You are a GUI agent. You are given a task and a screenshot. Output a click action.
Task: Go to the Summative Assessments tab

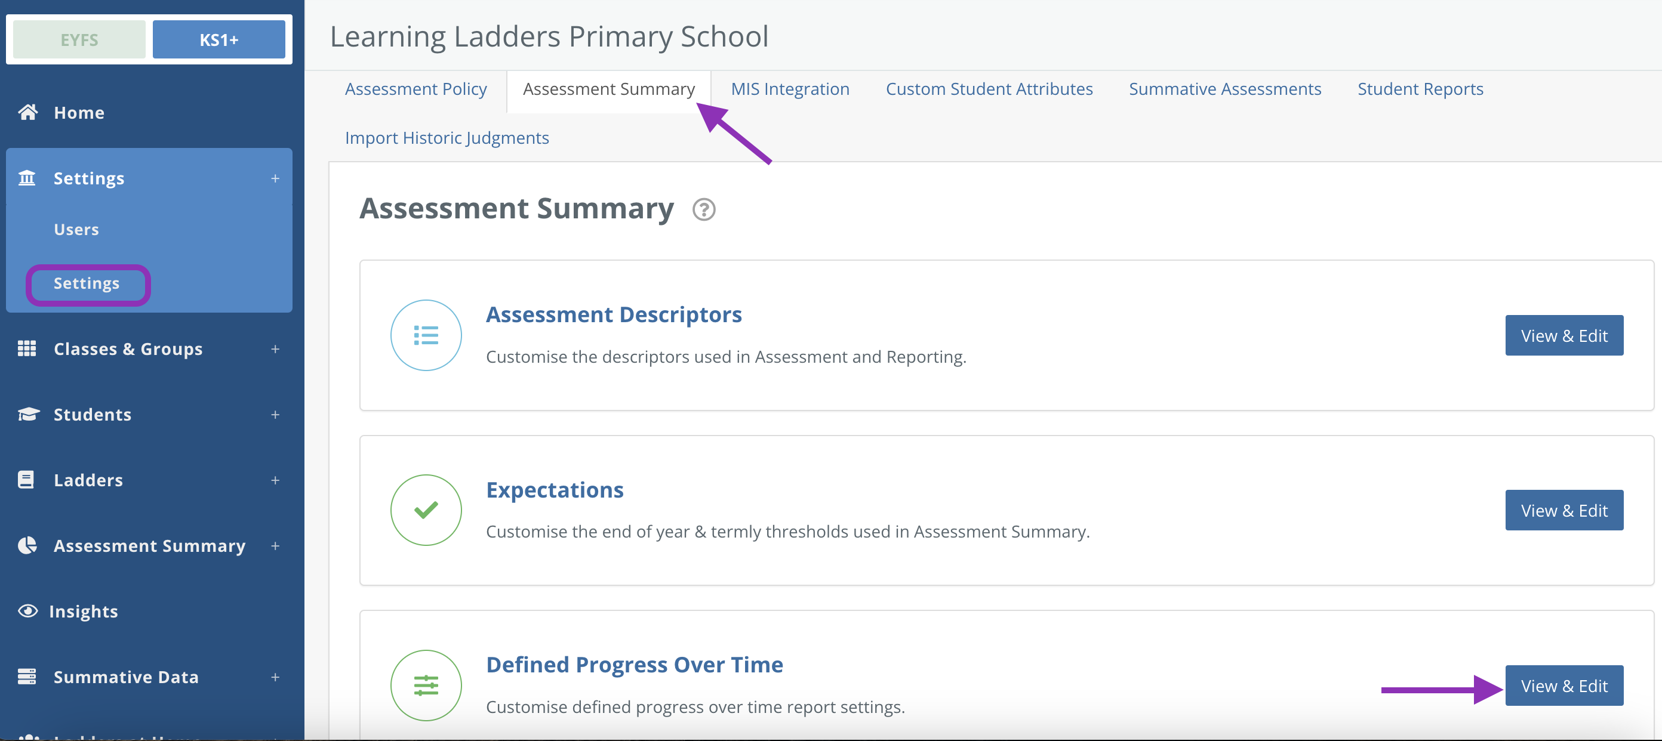point(1225,89)
